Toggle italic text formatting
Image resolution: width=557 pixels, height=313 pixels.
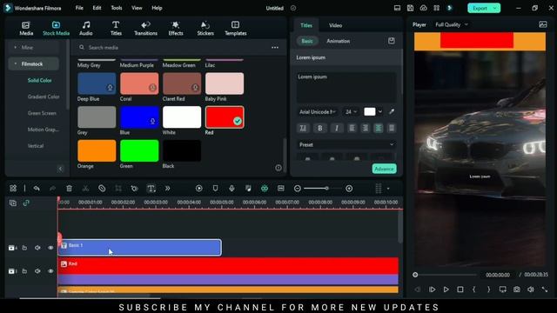tap(337, 128)
